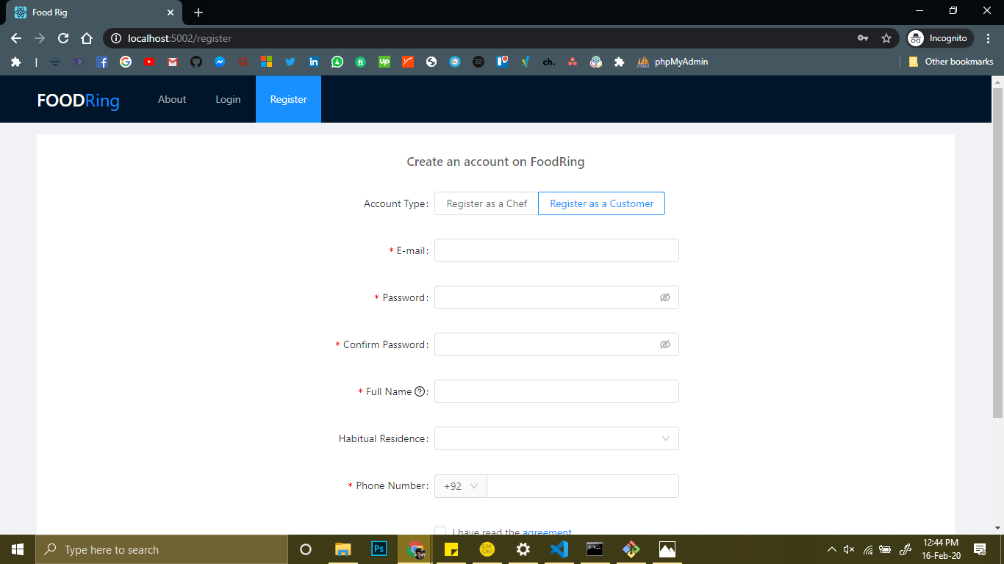The image size is (1004, 564).
Task: Expand the Habitual Residence dropdown
Action: pos(556,438)
